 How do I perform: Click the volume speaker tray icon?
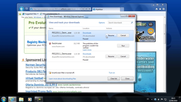click(x=159, y=99)
